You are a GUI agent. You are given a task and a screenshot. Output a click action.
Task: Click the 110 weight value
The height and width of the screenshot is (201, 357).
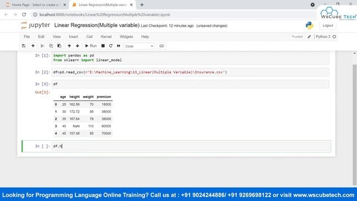pyautogui.click(x=91, y=126)
